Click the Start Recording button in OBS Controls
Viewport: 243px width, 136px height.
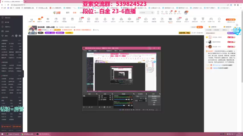pos(154,98)
